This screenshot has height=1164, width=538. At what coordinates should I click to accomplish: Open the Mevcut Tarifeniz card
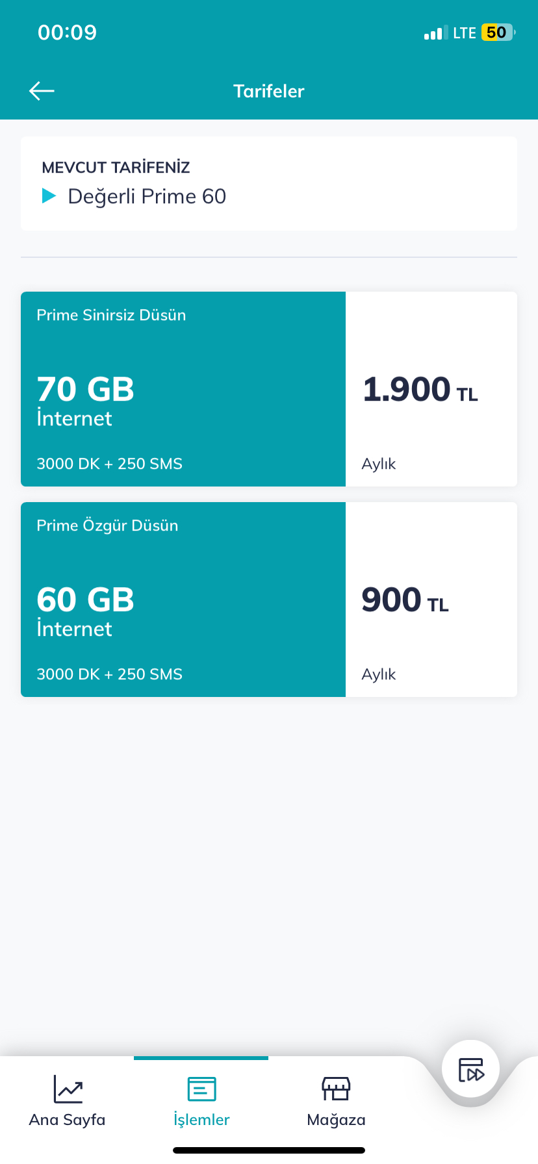click(269, 183)
